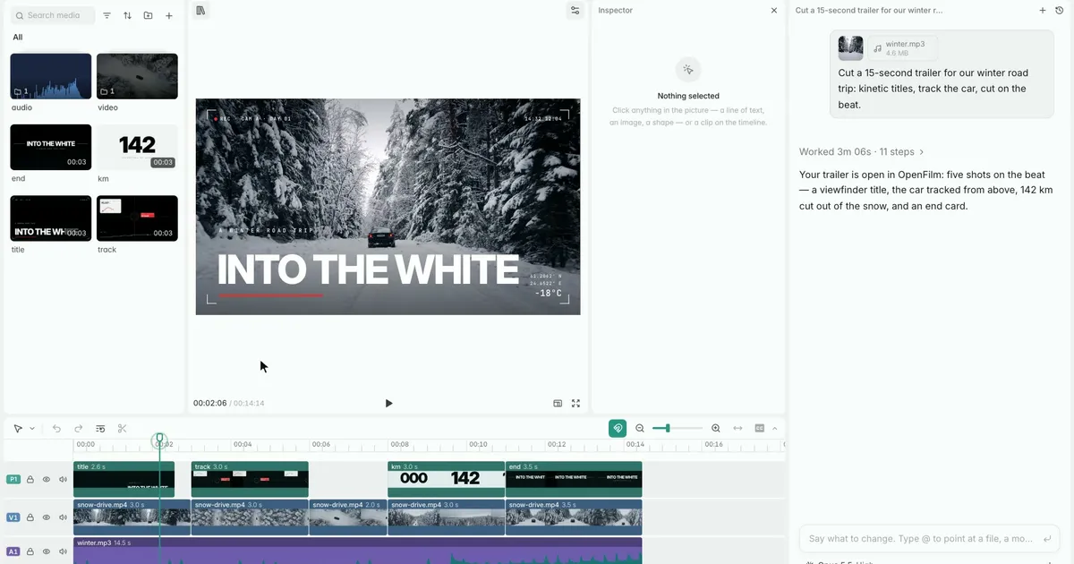
Task: Toggle the green snapping button
Action: point(618,429)
